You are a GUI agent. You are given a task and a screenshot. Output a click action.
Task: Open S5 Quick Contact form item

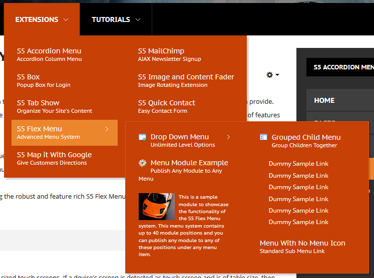tap(166, 106)
